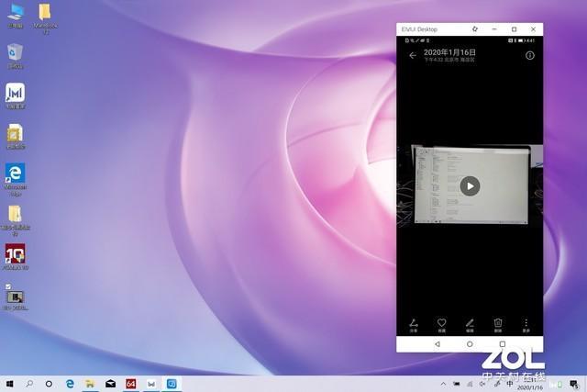The image size is (587, 392).
Task: Open the Windows Start menu
Action: [10, 383]
